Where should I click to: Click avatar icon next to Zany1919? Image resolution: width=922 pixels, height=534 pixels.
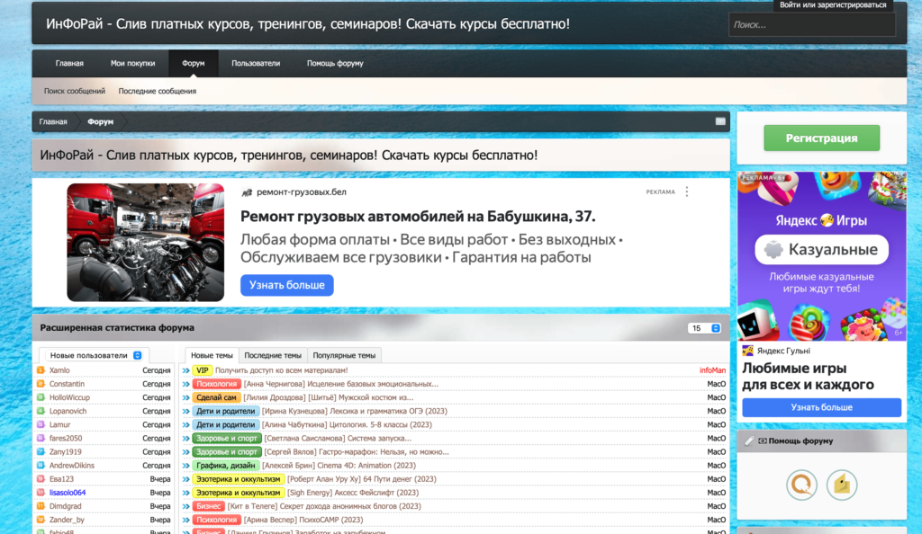tap(41, 452)
